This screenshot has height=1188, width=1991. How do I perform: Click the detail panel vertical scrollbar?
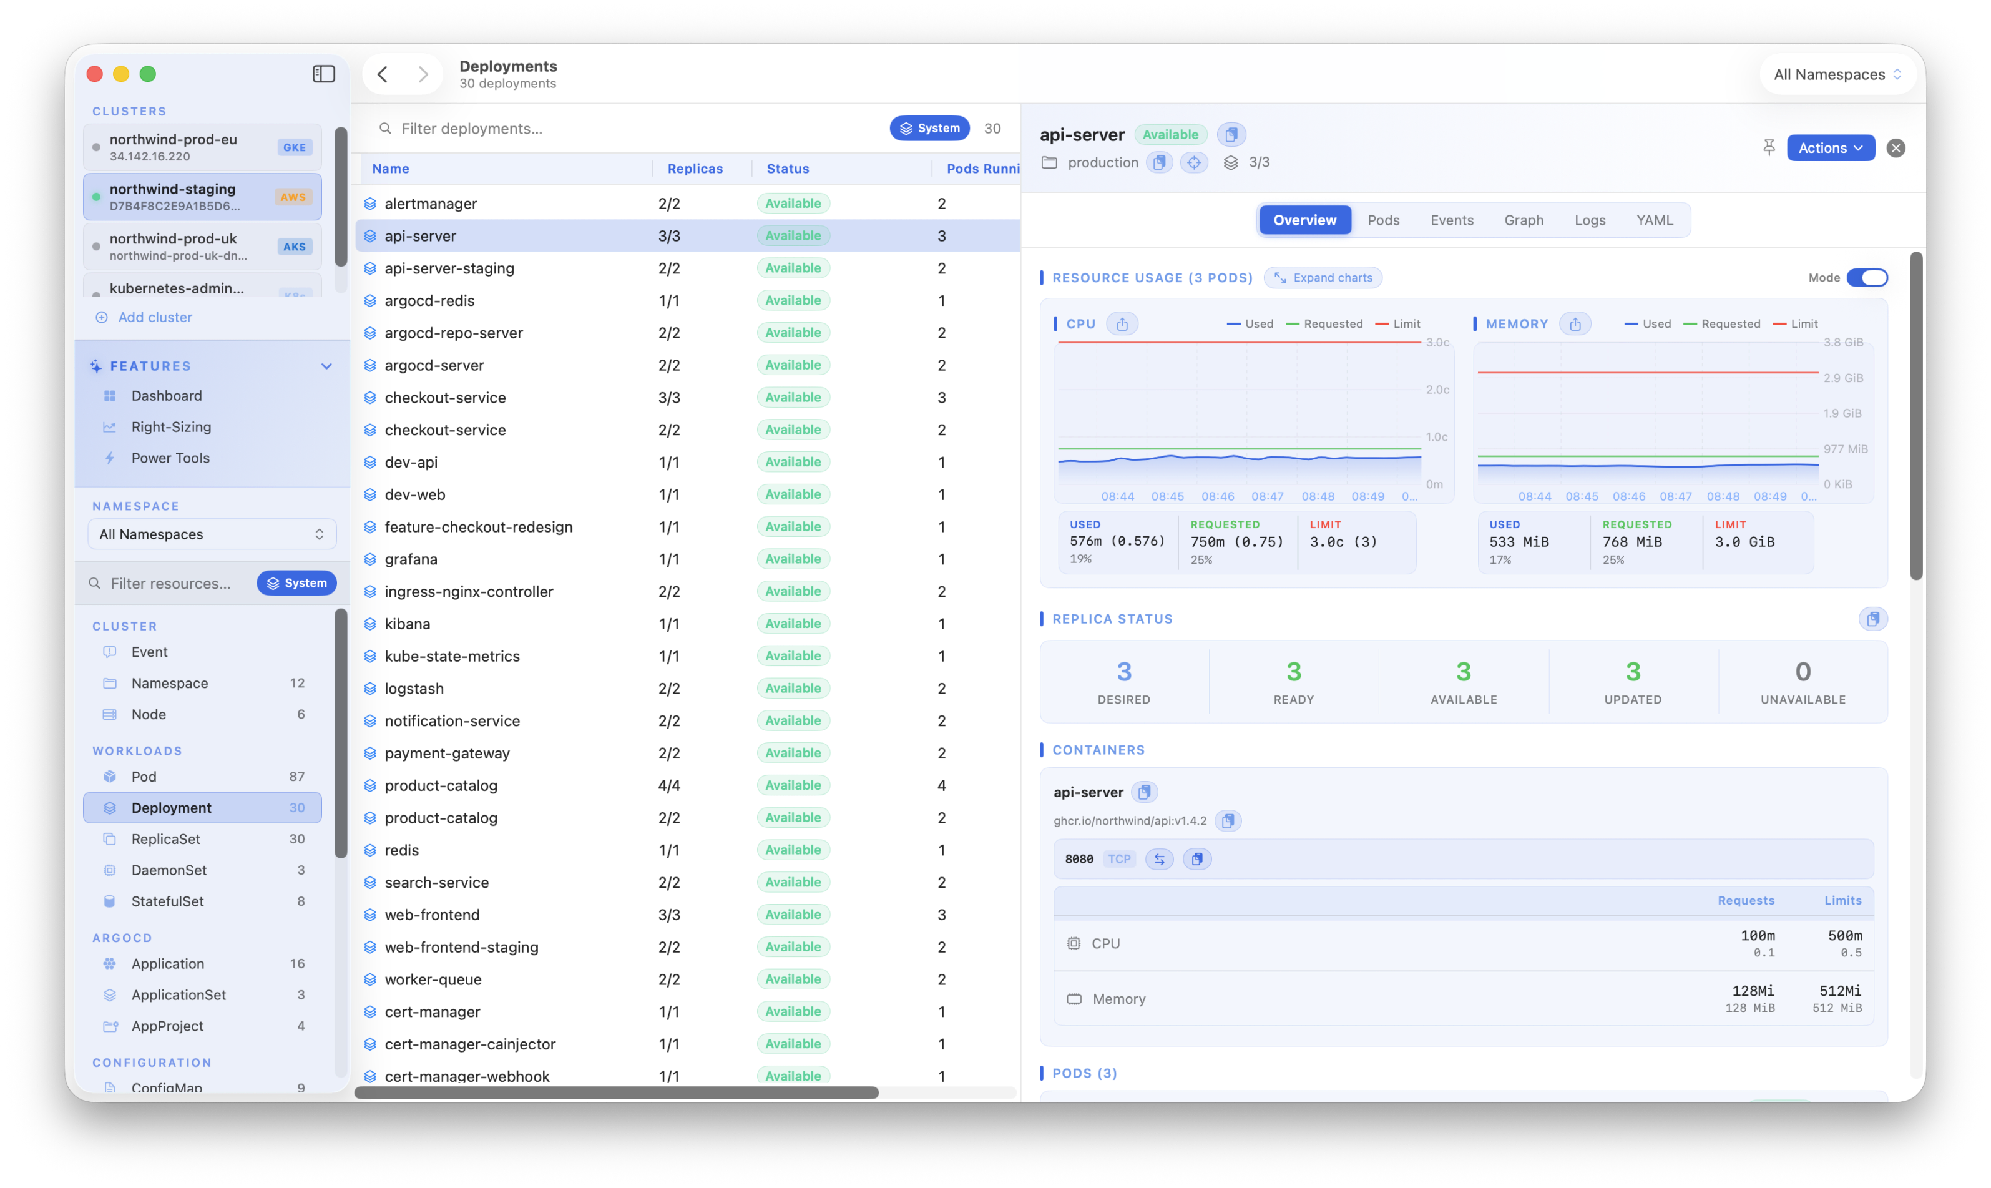point(1915,416)
